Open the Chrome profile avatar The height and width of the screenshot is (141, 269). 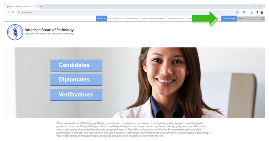[x=262, y=12]
